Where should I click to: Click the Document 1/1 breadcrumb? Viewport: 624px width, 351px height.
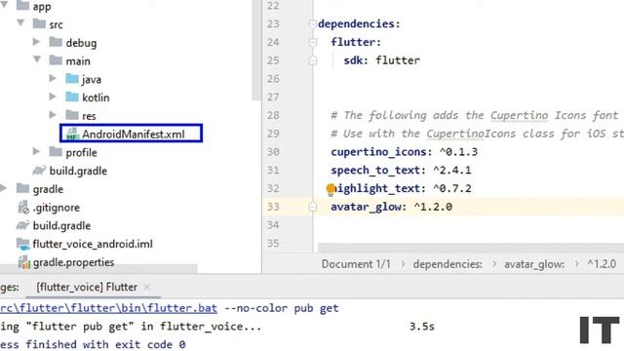pos(356,264)
